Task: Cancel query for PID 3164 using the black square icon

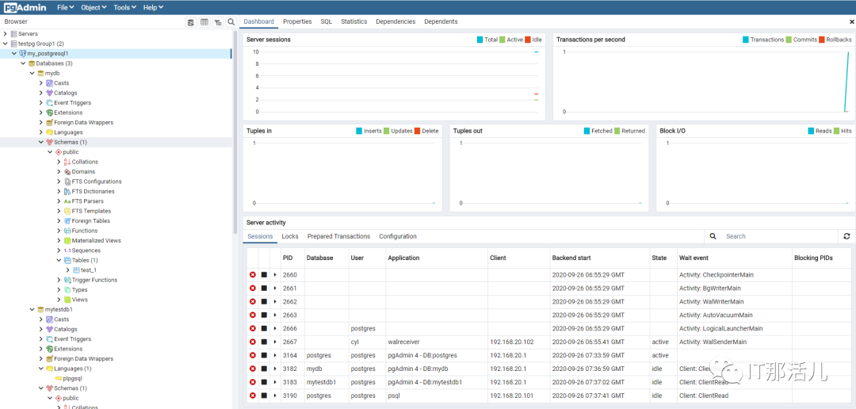Action: click(x=264, y=355)
